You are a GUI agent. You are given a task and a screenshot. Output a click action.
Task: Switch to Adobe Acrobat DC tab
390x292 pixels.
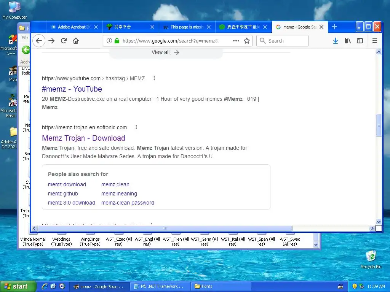[74, 27]
